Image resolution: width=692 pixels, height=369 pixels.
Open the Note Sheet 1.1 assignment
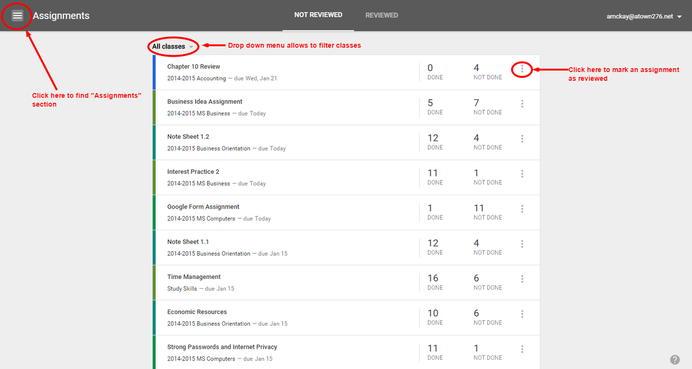pos(188,242)
